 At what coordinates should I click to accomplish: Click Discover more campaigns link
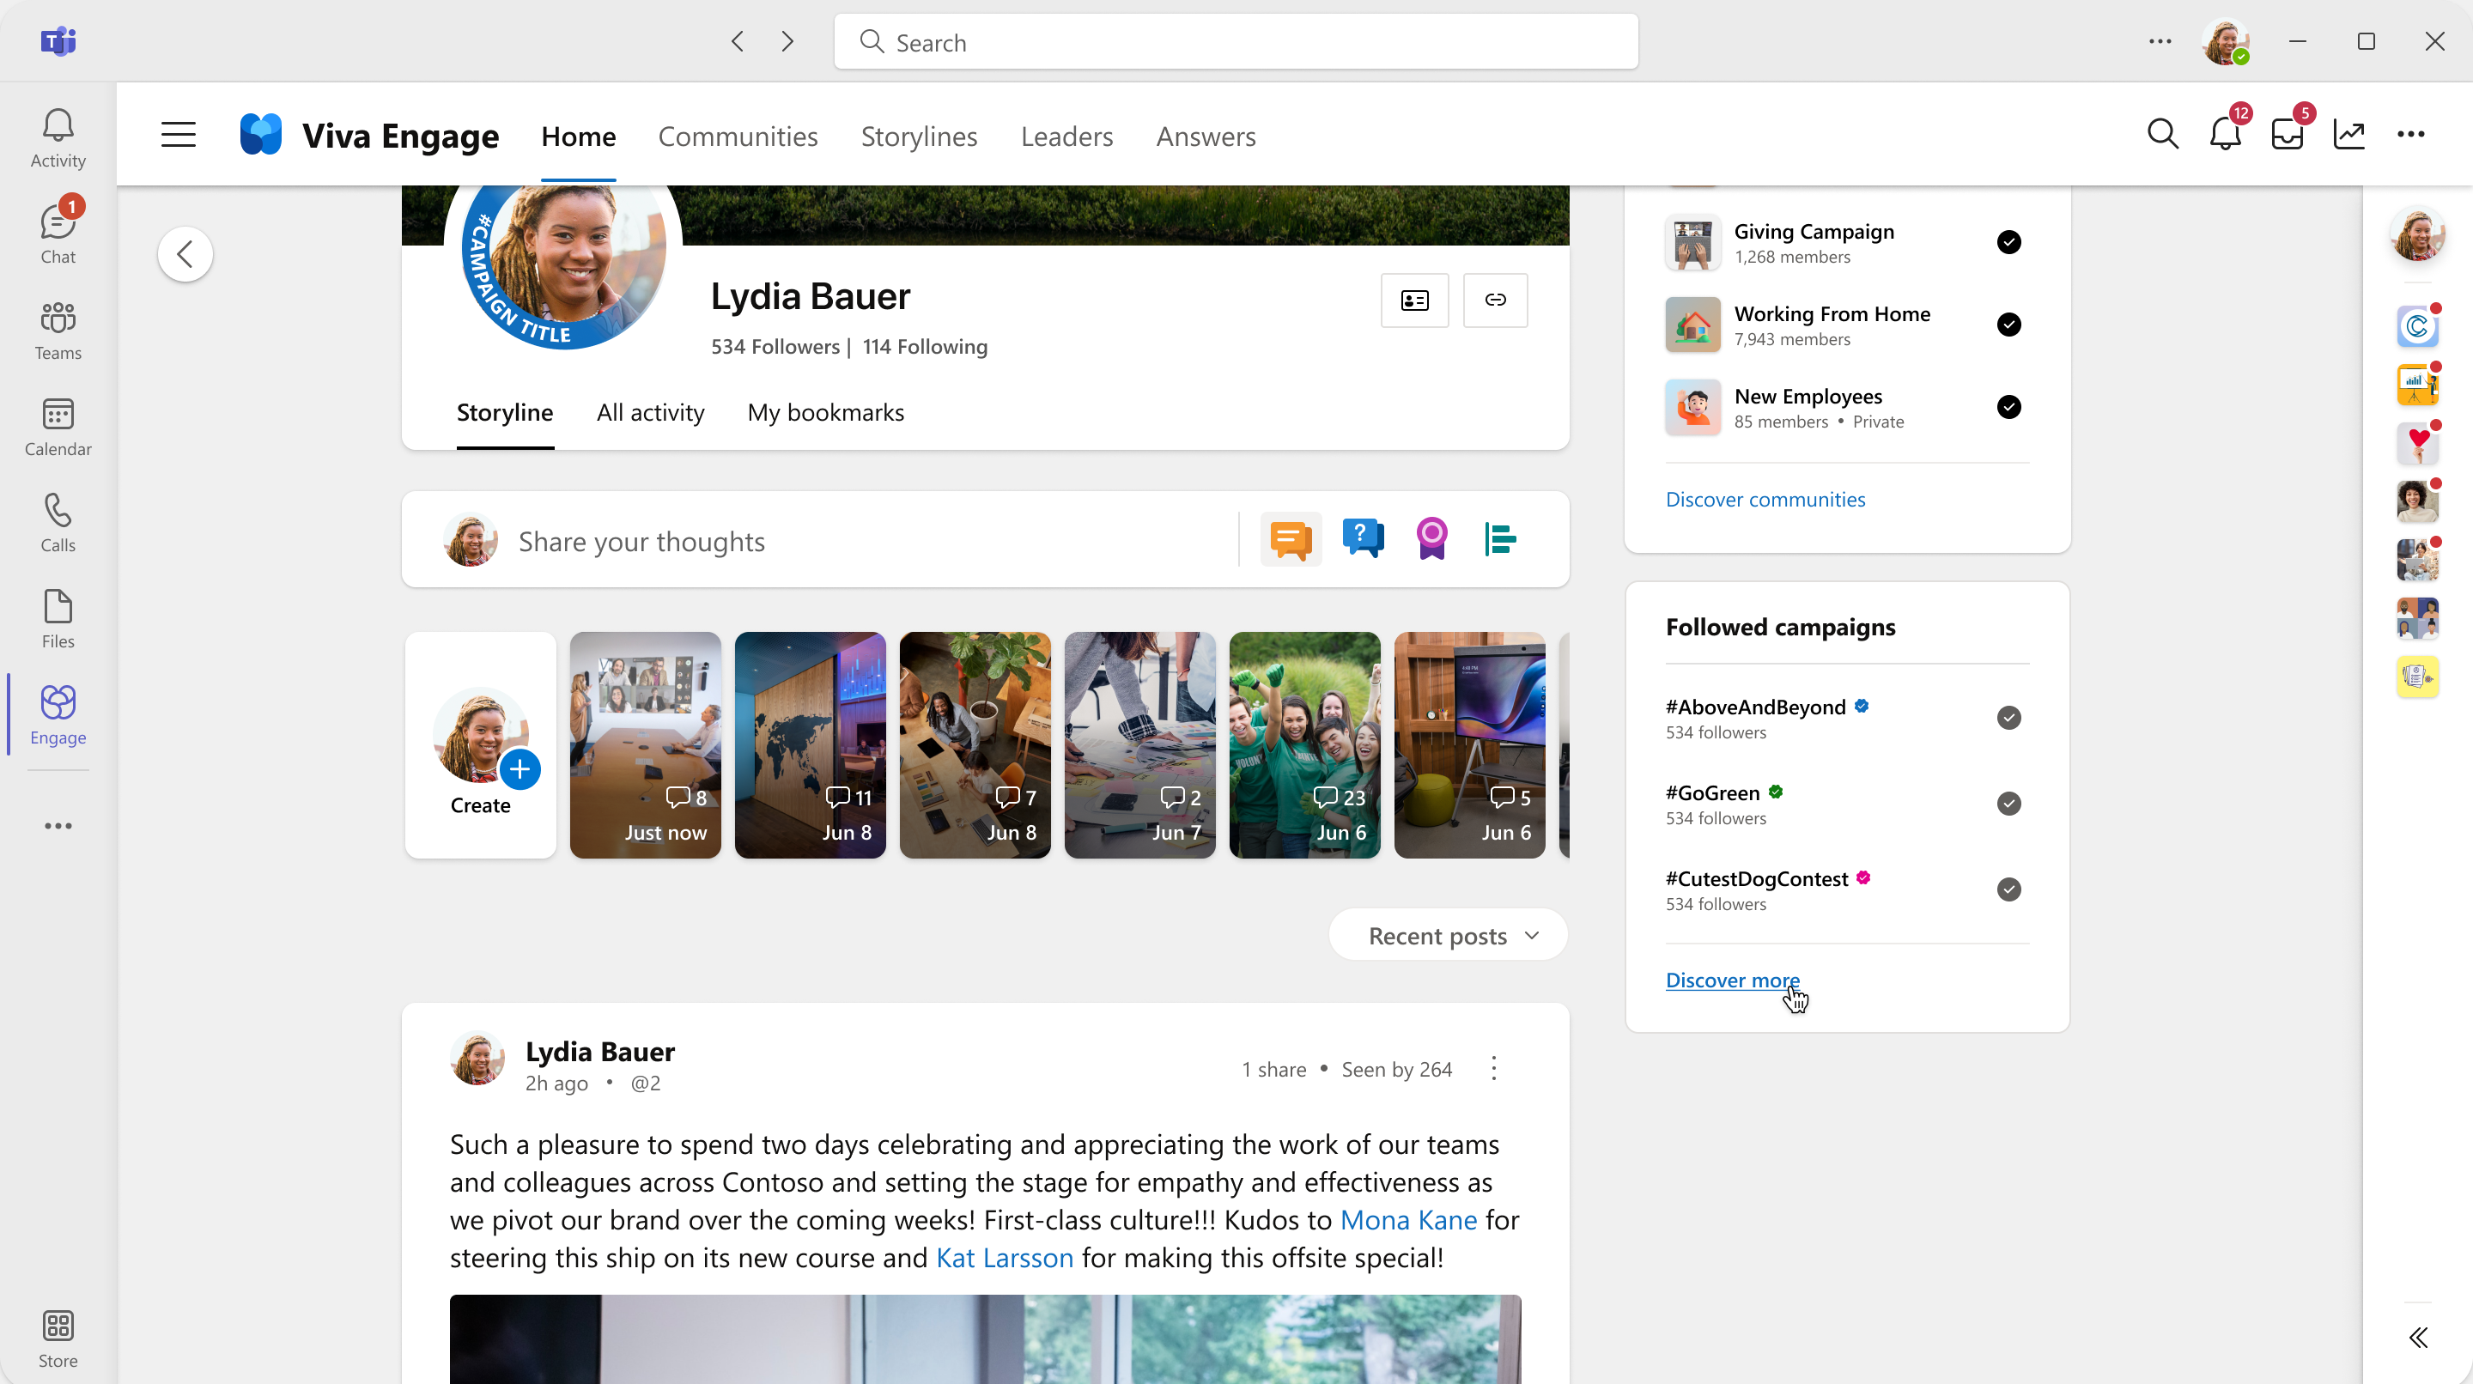click(1731, 978)
